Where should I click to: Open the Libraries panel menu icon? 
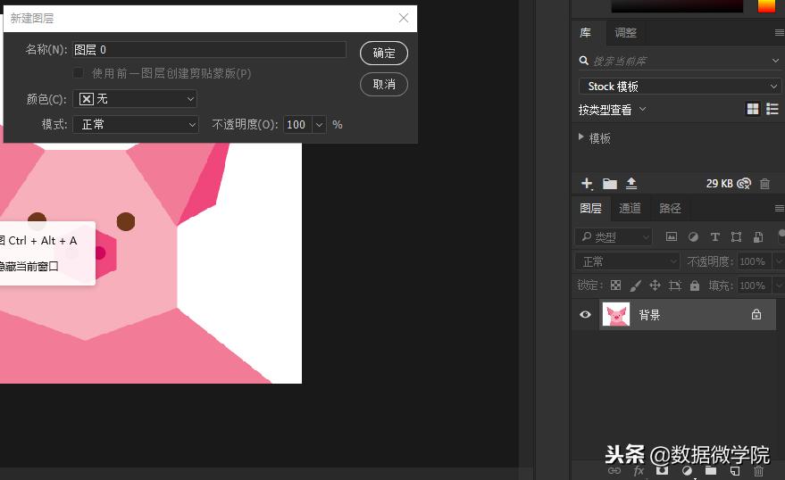click(779, 32)
